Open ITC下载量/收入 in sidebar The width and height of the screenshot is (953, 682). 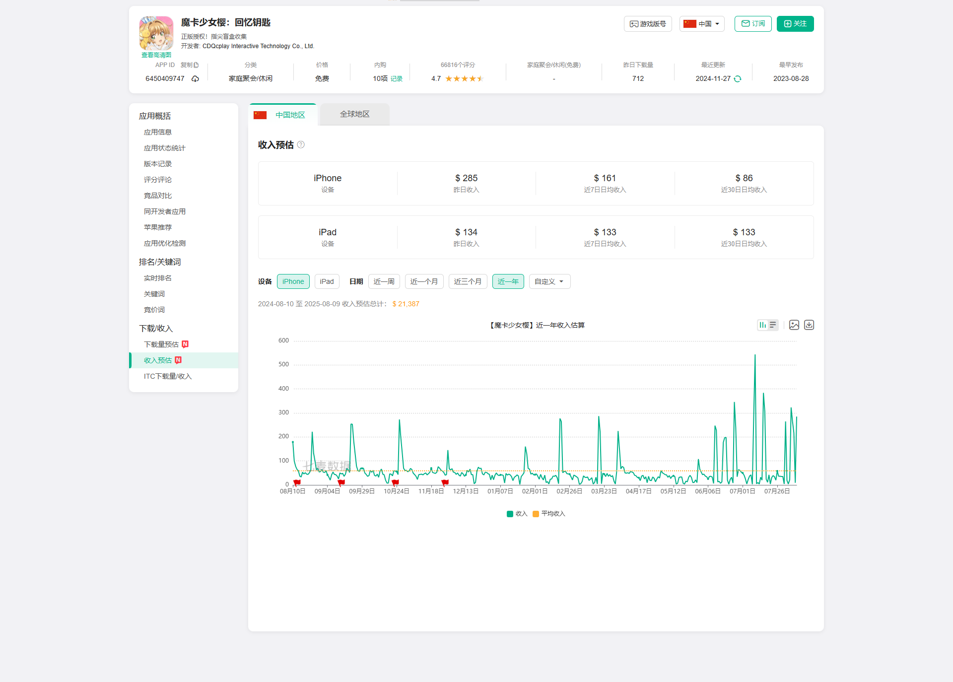pyautogui.click(x=168, y=376)
